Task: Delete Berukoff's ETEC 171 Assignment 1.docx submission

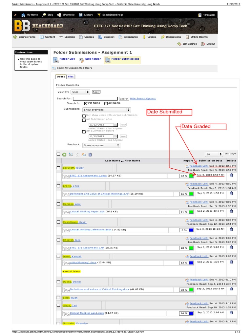Action: point(231,175)
